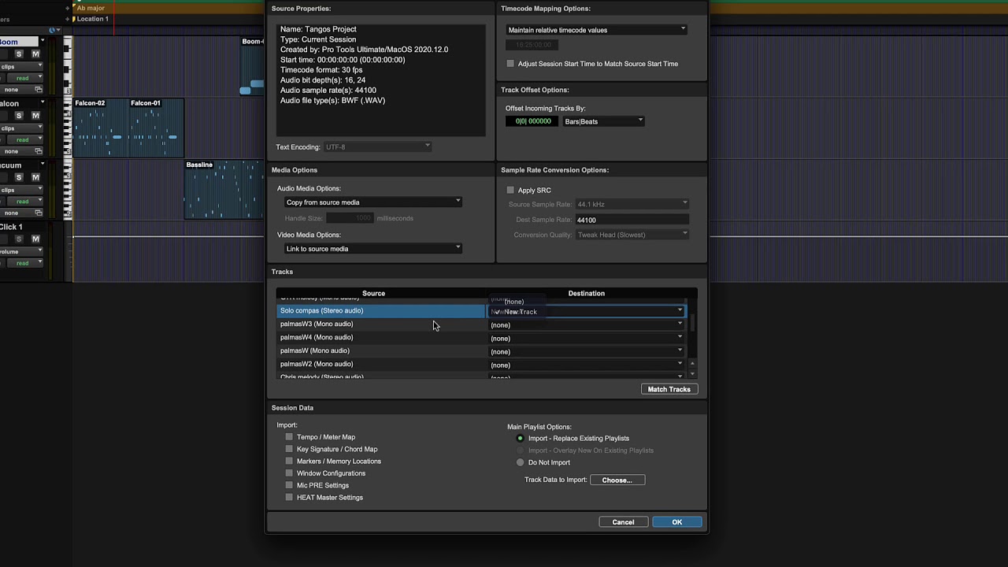The width and height of the screenshot is (1008, 567).
Task: Select the Bassline MIDI clip
Action: (x=224, y=190)
